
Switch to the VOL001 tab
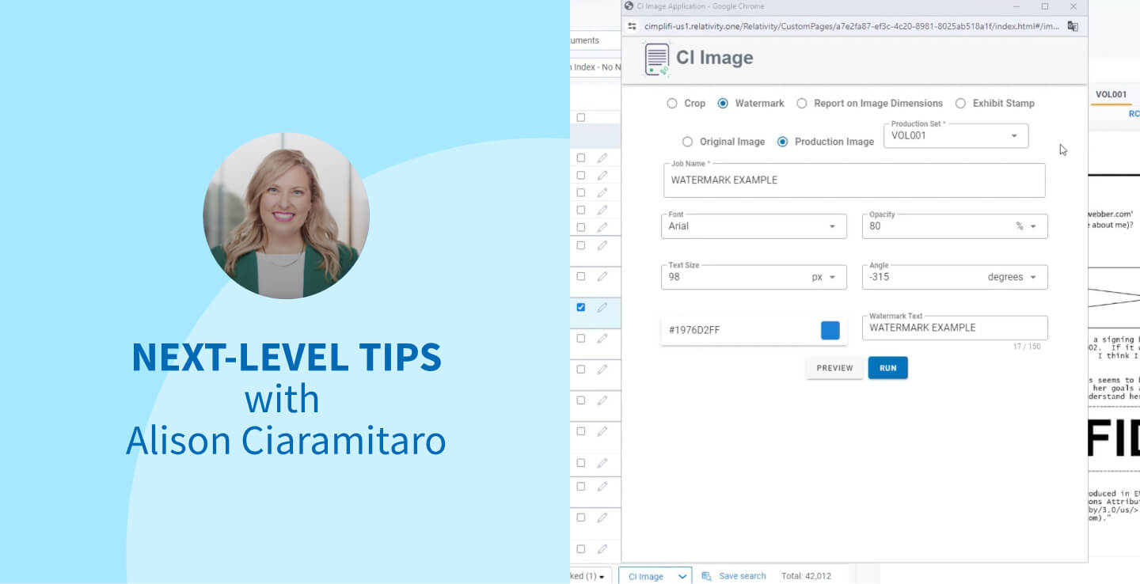(x=1111, y=94)
